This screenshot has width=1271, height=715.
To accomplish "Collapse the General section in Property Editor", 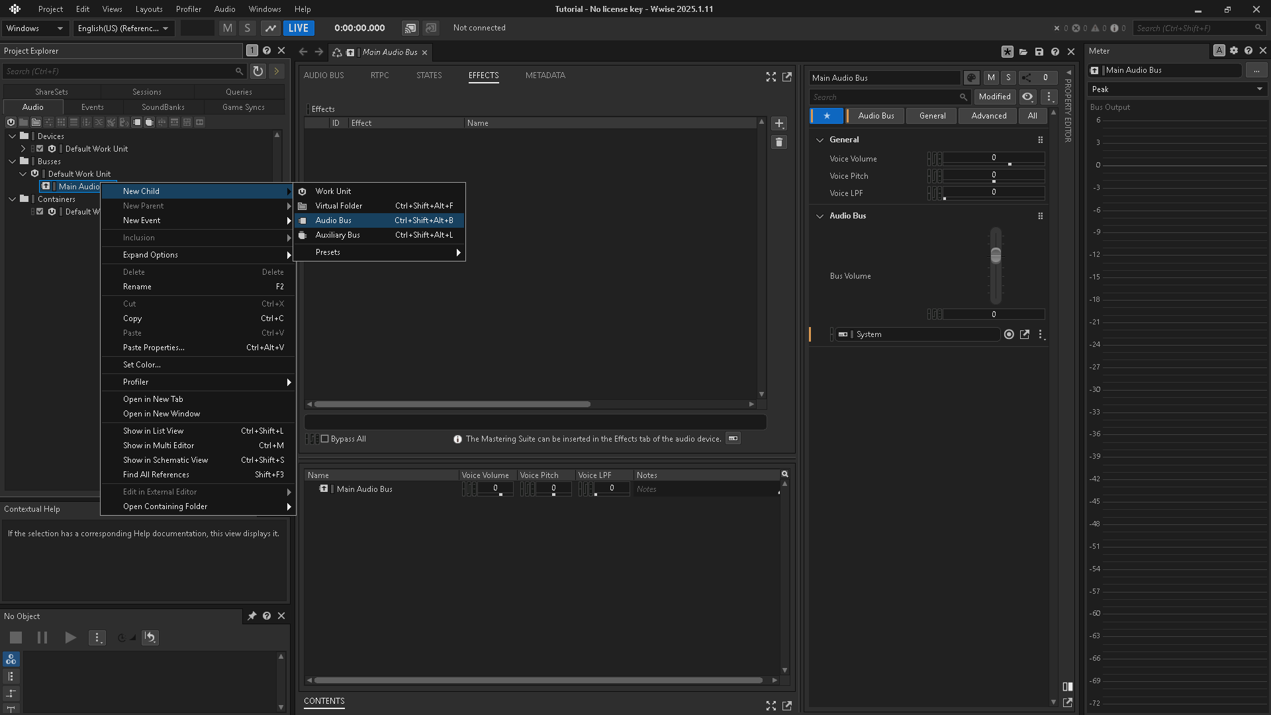I will point(820,140).
